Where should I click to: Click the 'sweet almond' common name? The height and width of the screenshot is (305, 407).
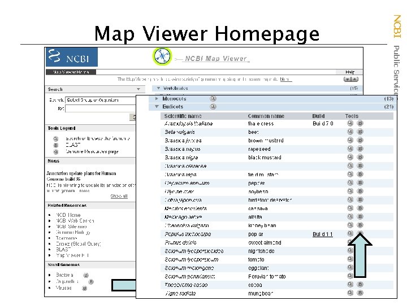pos(265,243)
